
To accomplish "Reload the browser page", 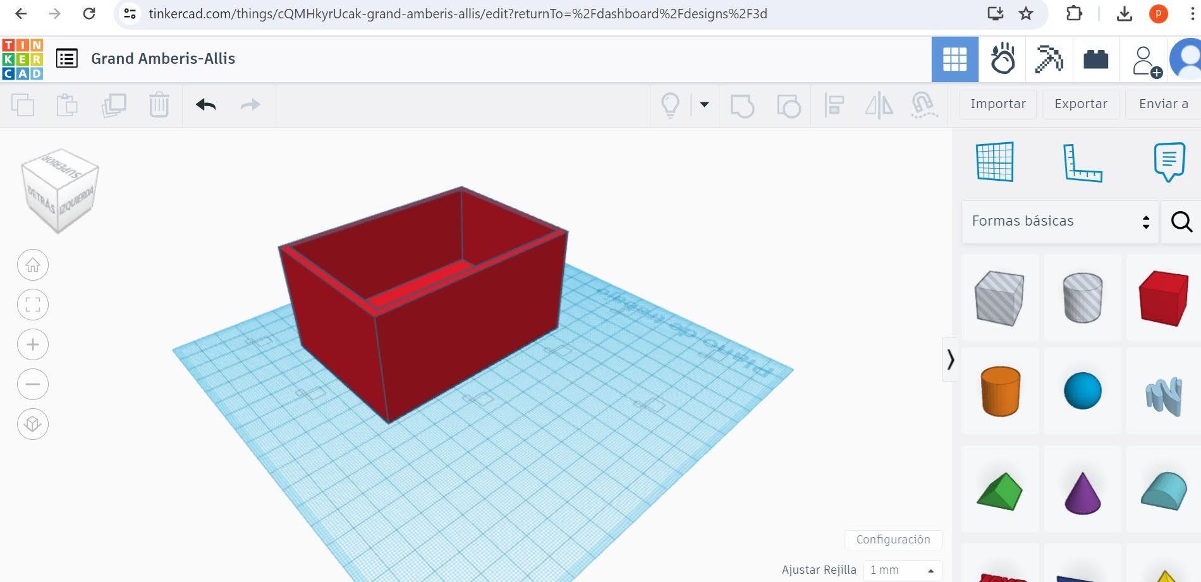I will tap(89, 13).
